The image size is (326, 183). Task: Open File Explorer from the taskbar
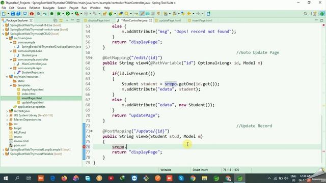point(204,178)
